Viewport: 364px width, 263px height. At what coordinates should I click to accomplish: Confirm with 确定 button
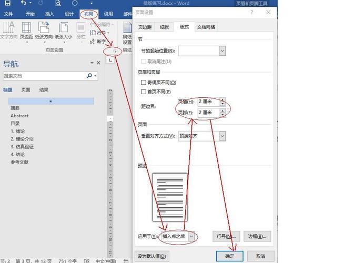coord(229,256)
